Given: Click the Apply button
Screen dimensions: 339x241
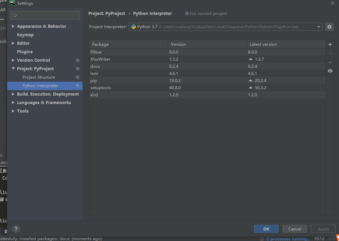Looking at the screenshot, I should 323,229.
